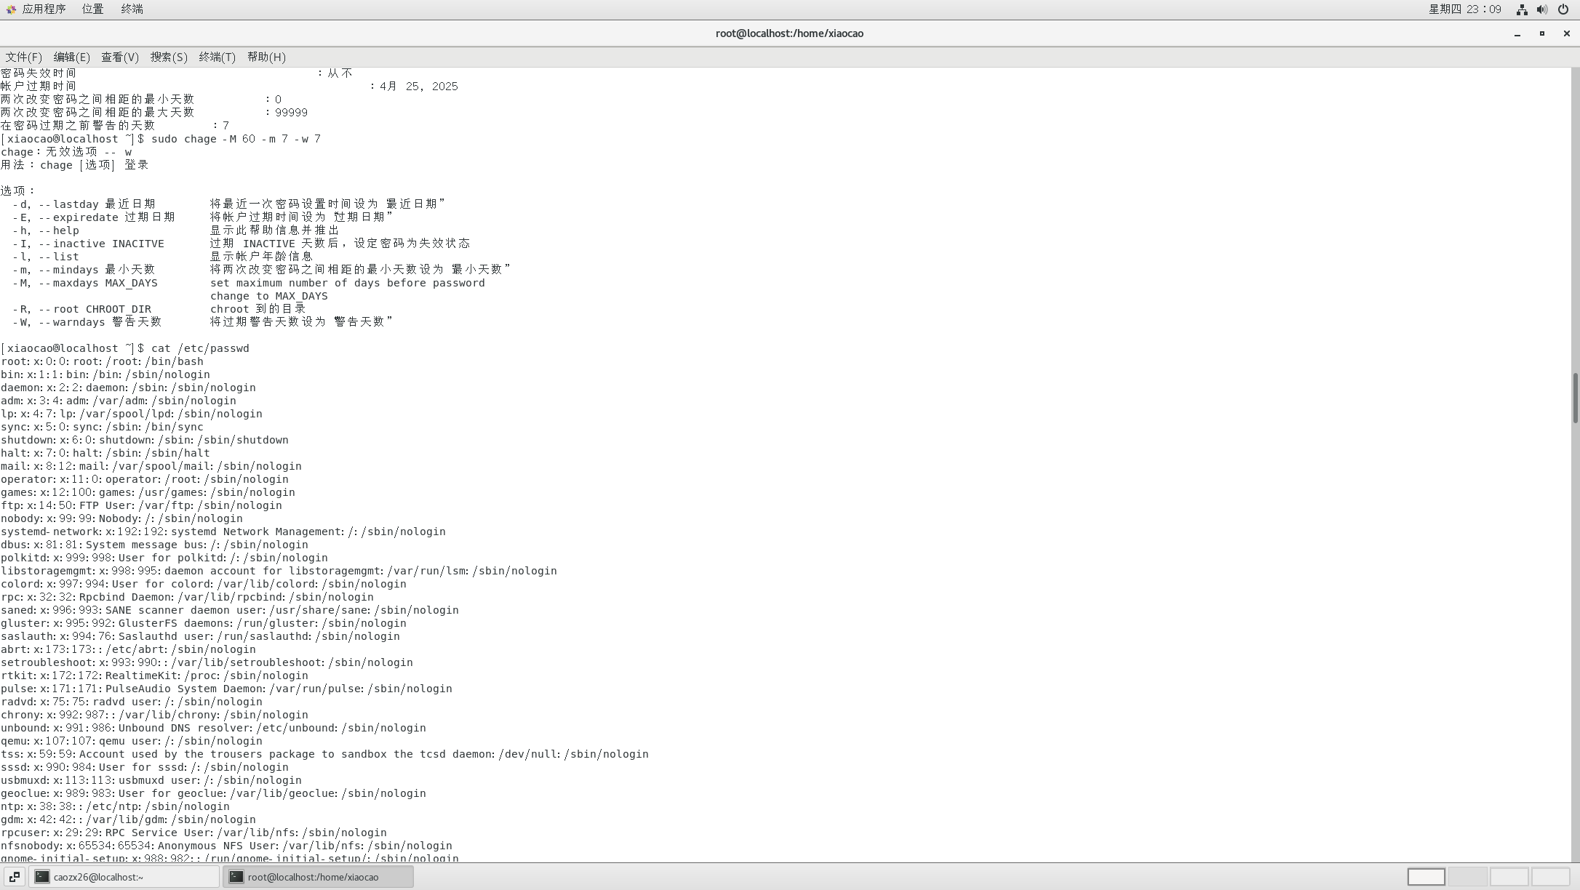Viewport: 1580px width, 890px height.
Task: Click the network connection status icon
Action: (x=1521, y=9)
